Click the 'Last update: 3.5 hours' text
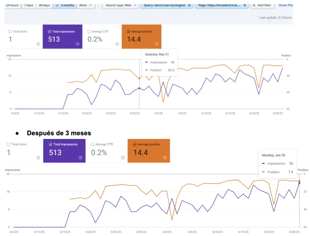 275,18
